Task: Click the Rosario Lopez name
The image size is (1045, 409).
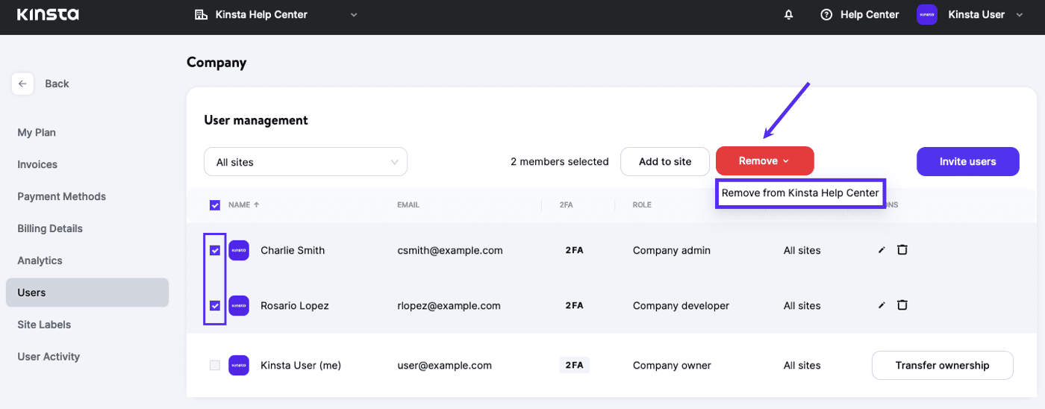Action: coord(295,305)
